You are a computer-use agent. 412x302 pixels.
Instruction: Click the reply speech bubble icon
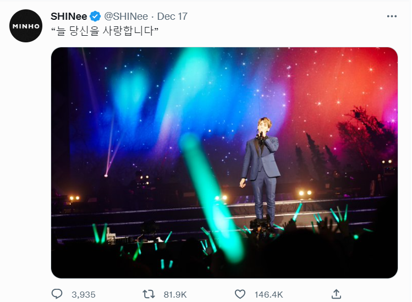point(57,294)
